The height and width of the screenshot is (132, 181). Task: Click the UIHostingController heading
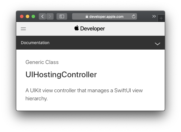coord(61,75)
